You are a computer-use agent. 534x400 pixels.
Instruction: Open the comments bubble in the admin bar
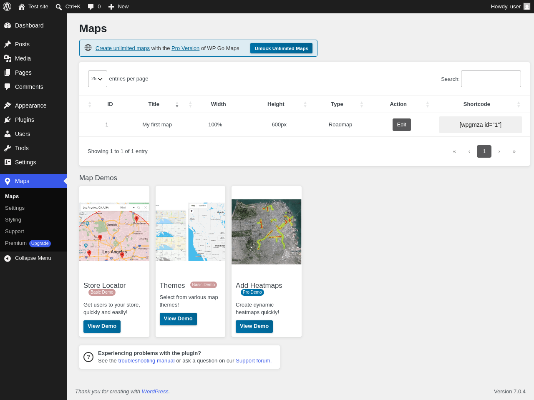click(91, 7)
